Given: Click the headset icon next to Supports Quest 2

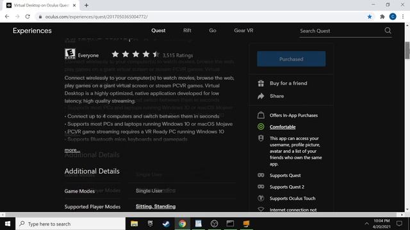Looking at the screenshot, I should click(x=261, y=187).
